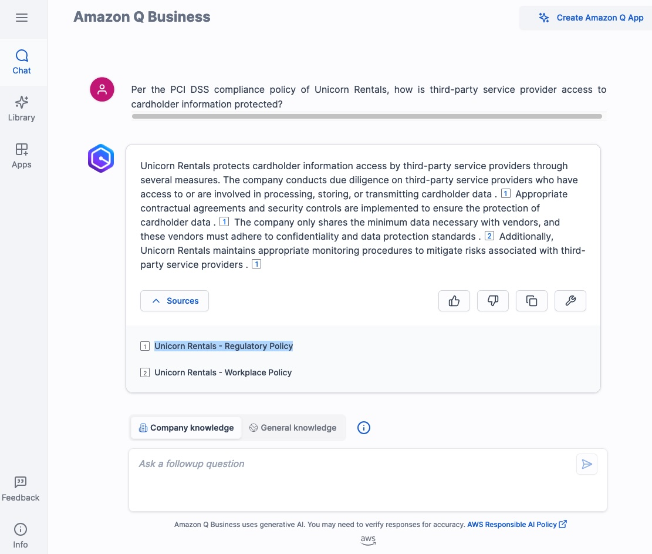Click the info icon next to knowledge modes
Image resolution: width=652 pixels, height=554 pixels.
tap(364, 428)
